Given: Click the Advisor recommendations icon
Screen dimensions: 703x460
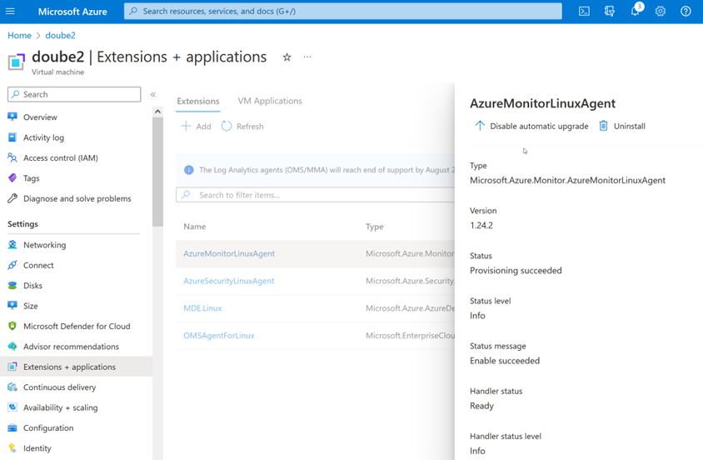Looking at the screenshot, I should coord(12,346).
